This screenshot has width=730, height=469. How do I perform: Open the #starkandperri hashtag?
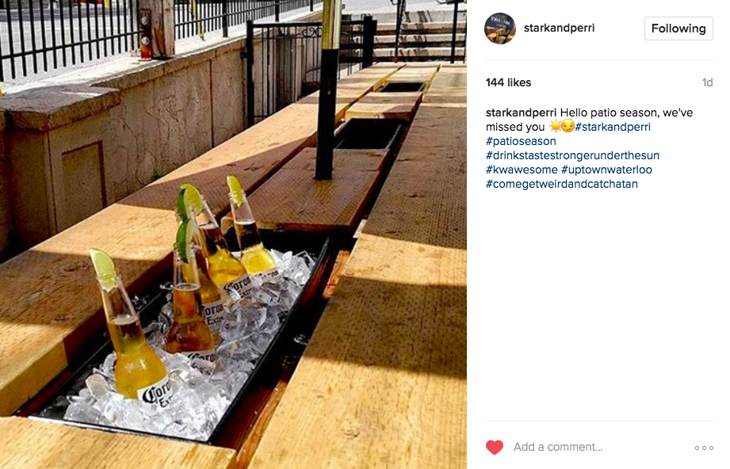[x=613, y=127]
